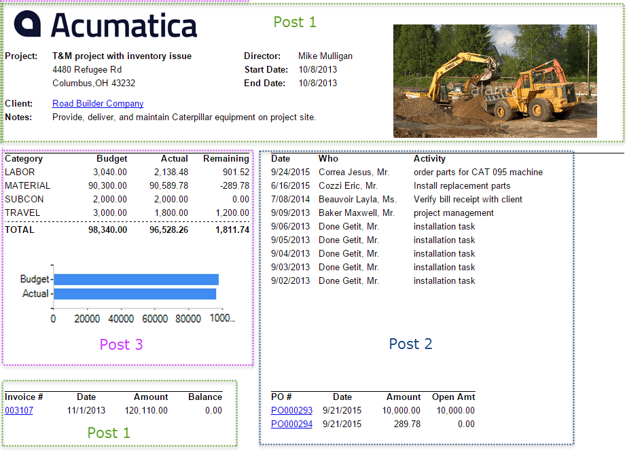Screen dimensions: 627x455
Task: Open invoice 003107 link
Action: [x=19, y=411]
